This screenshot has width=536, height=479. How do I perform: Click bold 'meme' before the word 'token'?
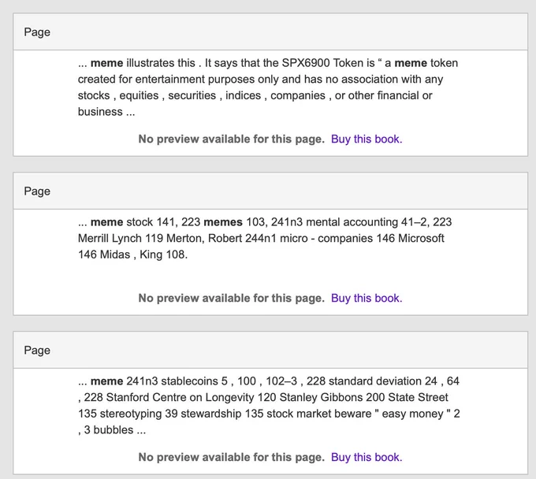point(411,63)
